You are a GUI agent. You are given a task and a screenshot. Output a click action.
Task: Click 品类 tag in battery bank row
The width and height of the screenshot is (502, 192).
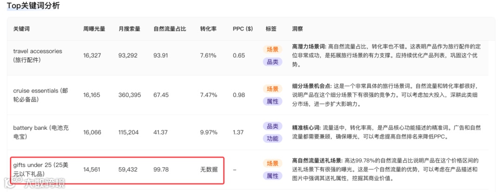[273, 126]
